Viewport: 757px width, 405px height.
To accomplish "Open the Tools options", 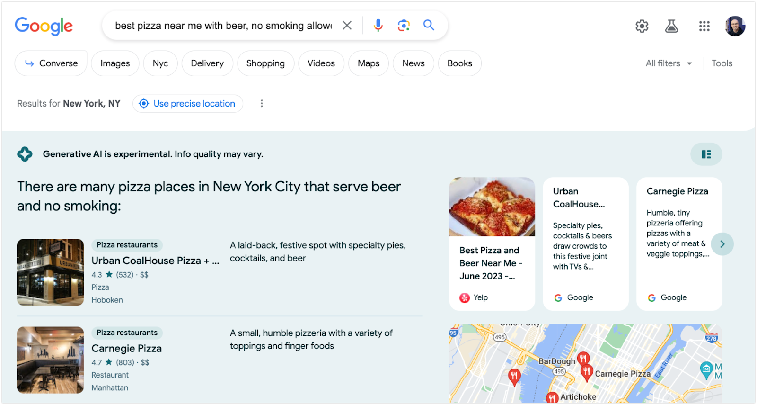I will [722, 63].
